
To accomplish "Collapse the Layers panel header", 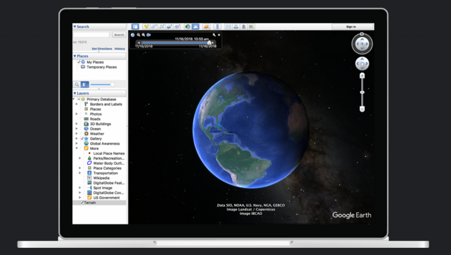I will click(99, 93).
